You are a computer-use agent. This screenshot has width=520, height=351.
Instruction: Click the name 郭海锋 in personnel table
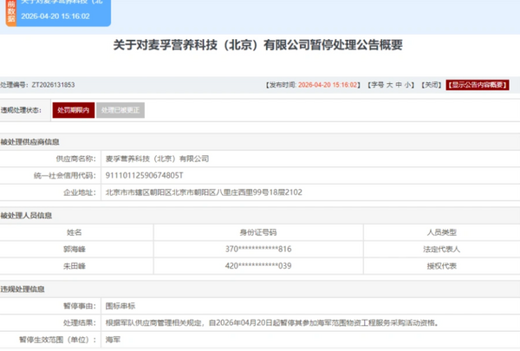[74, 248]
